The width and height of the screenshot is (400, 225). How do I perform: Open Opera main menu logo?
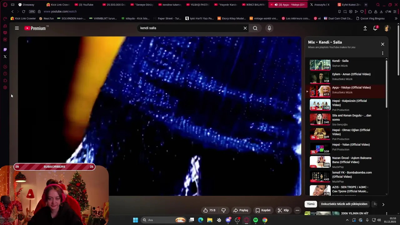pos(5,5)
